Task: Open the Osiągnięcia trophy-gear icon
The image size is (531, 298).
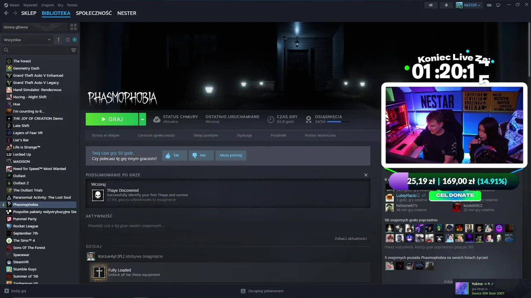Action: click(x=309, y=119)
